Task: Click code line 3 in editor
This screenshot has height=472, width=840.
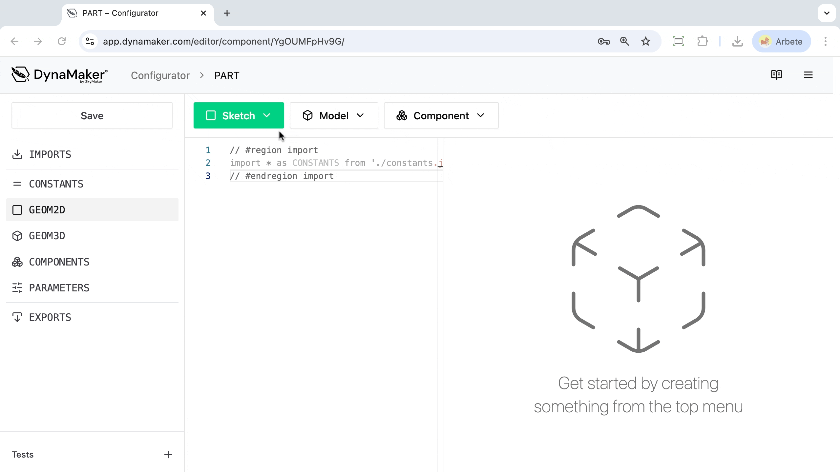Action: (282, 176)
